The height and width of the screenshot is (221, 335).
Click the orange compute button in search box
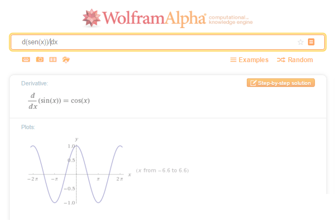pyautogui.click(x=311, y=42)
